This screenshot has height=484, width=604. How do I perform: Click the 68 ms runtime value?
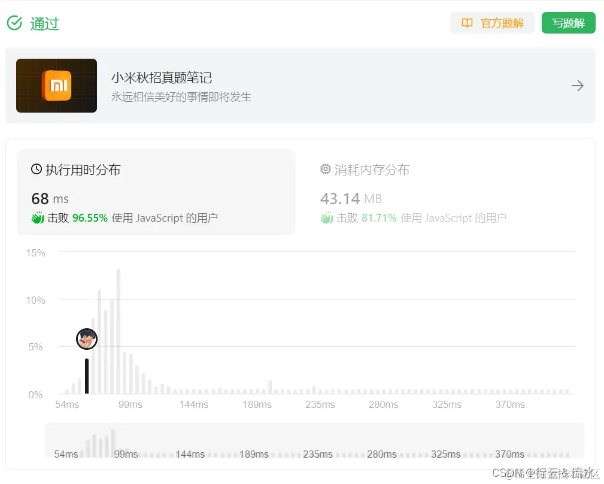pyautogui.click(x=50, y=199)
